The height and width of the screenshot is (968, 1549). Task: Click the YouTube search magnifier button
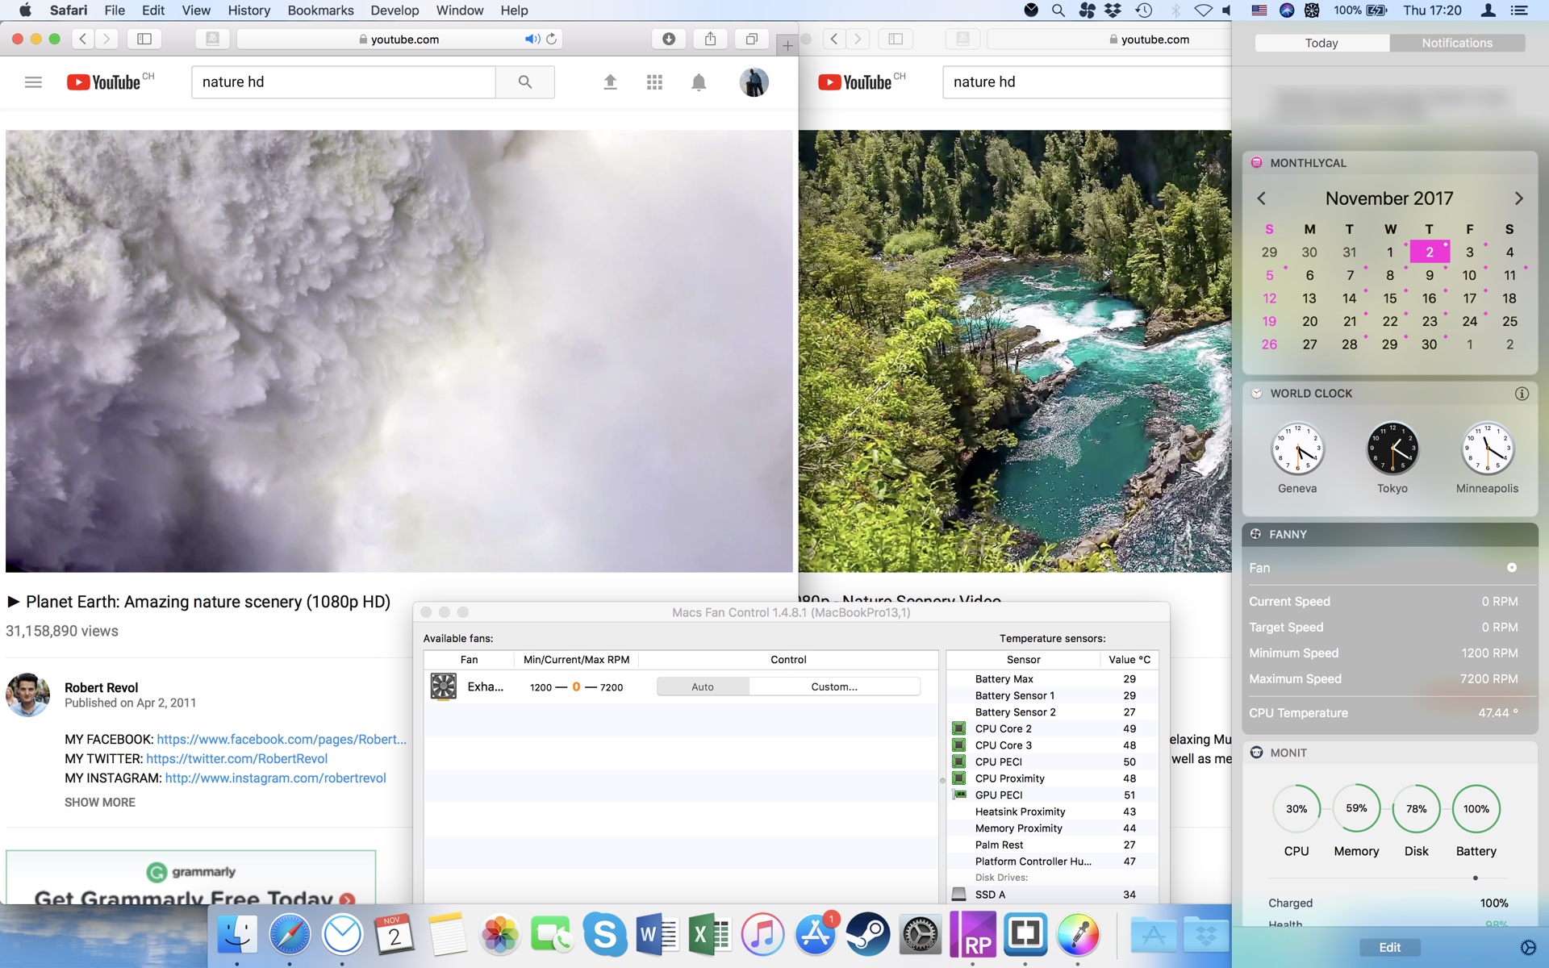pyautogui.click(x=525, y=81)
